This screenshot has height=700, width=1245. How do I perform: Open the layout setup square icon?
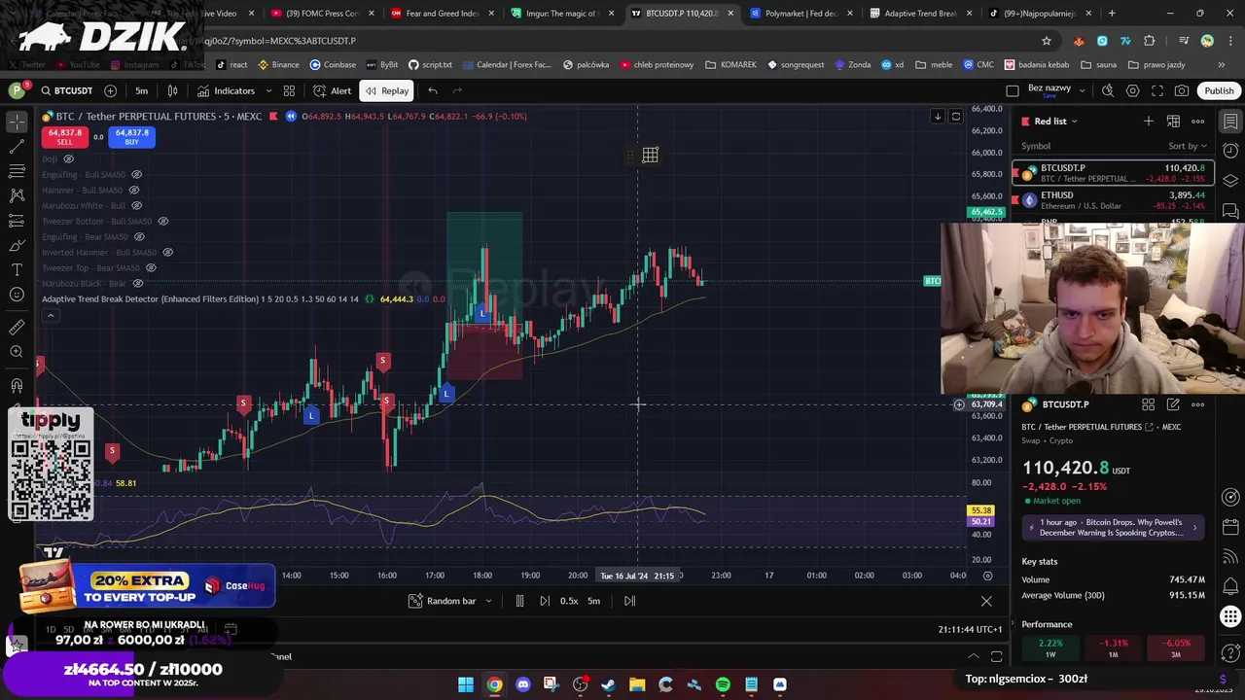pos(1013,90)
